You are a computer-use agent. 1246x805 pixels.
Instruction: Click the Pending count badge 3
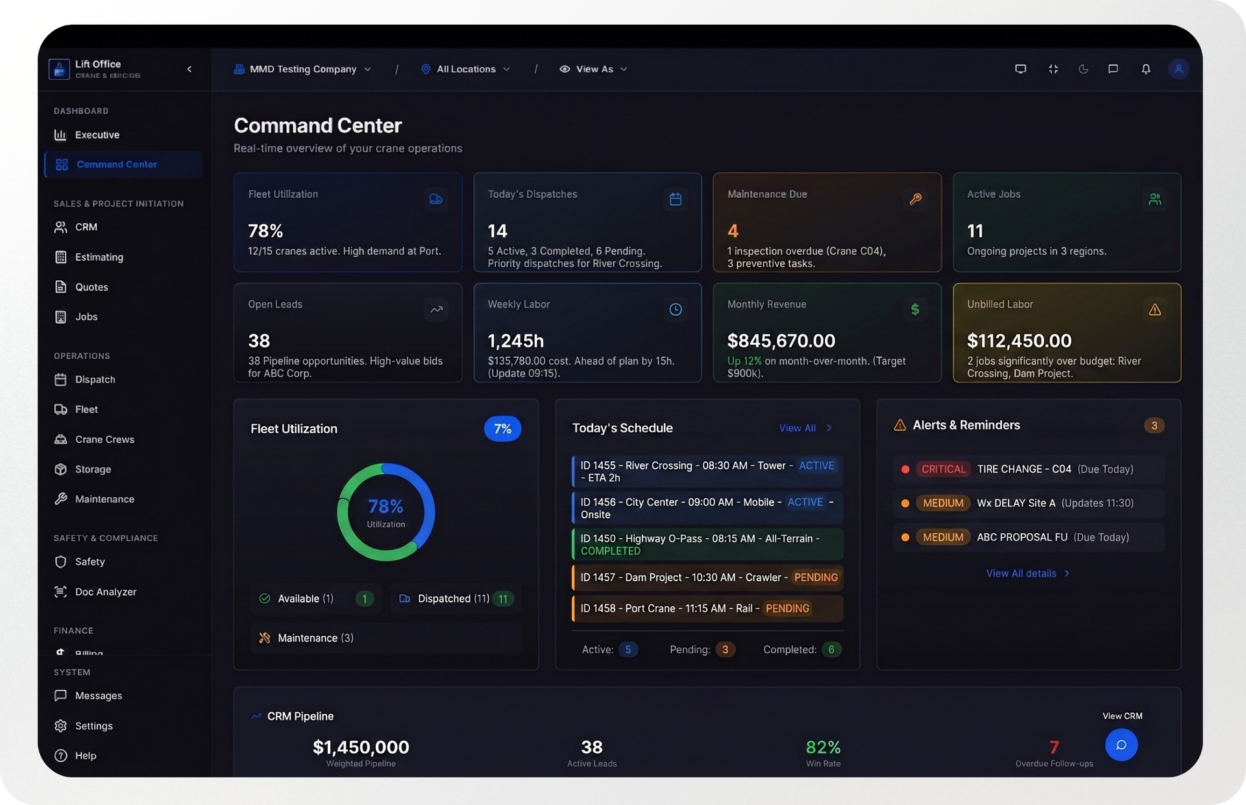tap(725, 649)
